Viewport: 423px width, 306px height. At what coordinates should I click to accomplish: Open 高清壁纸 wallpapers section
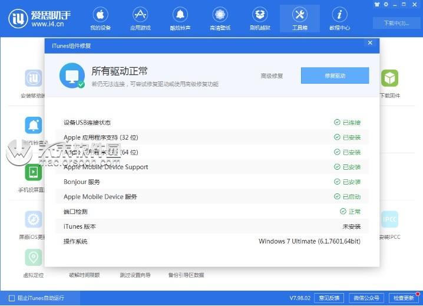220,19
